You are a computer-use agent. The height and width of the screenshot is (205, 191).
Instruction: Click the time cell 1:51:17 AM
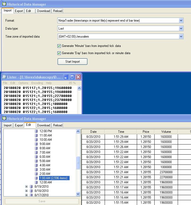pyautogui.click(x=121, y=187)
